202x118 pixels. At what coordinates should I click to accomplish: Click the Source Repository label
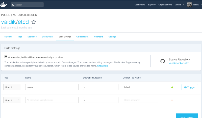click(179, 60)
